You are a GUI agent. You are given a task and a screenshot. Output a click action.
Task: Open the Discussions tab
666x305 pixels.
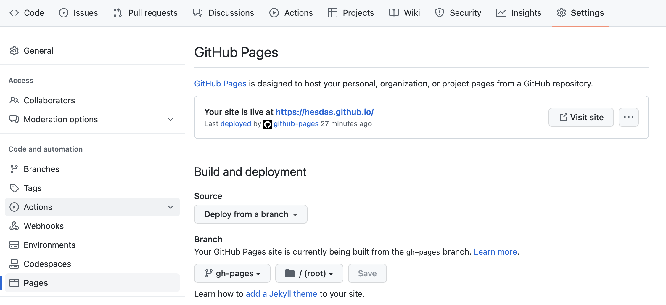pyautogui.click(x=223, y=13)
